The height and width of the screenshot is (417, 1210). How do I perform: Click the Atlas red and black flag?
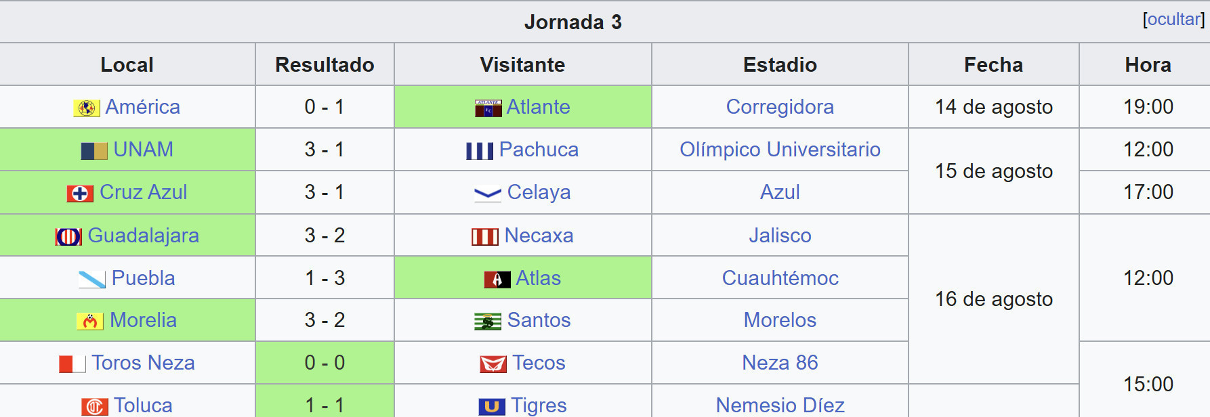(x=497, y=279)
